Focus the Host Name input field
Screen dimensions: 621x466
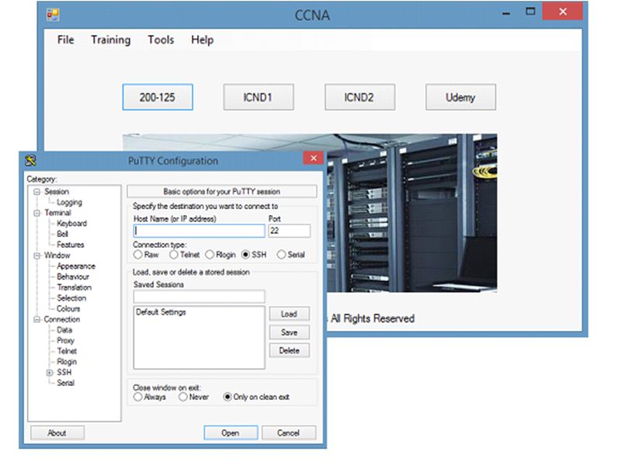click(199, 231)
